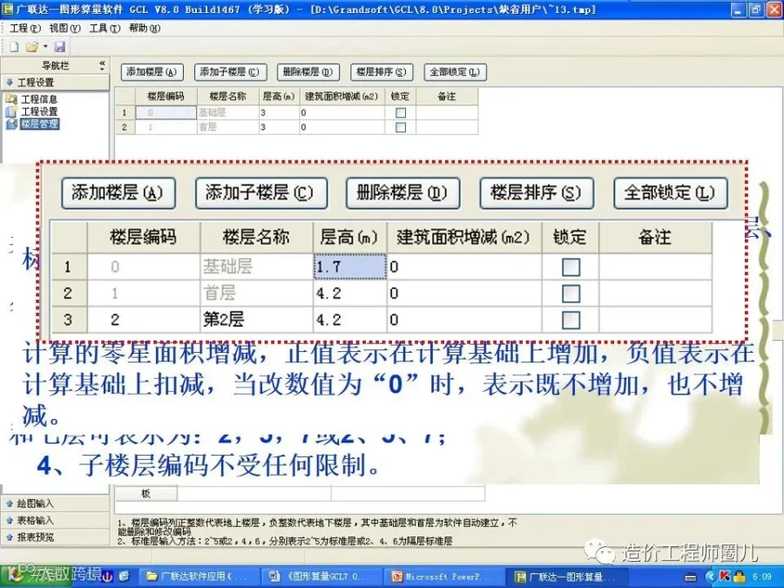
Task: Click the small 备注 column header
Action: coord(447,97)
